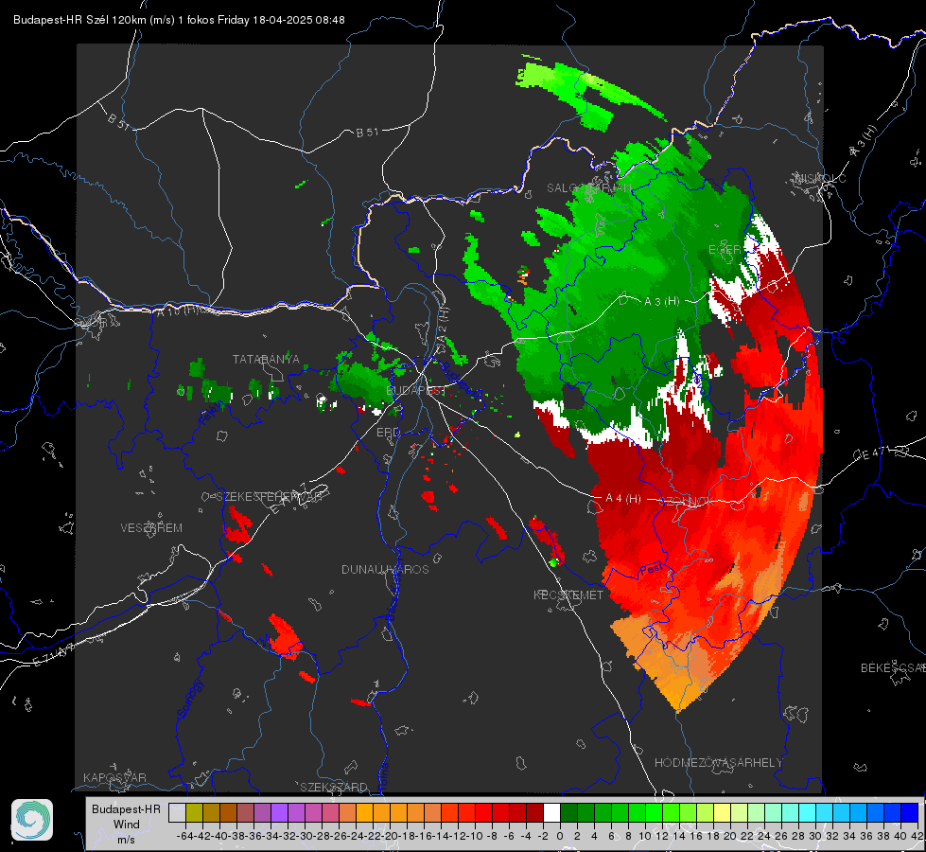
Task: Click the MISKOLC city label
Action: 820,178
